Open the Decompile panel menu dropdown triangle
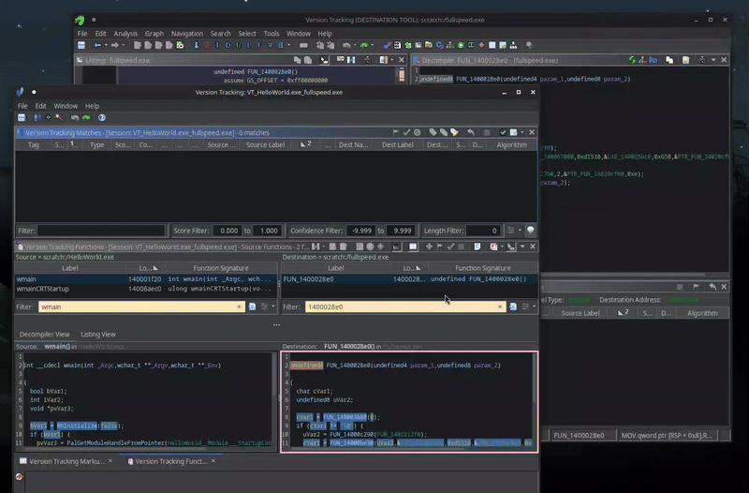Image resolution: width=749 pixels, height=493 pixels. coord(713,60)
